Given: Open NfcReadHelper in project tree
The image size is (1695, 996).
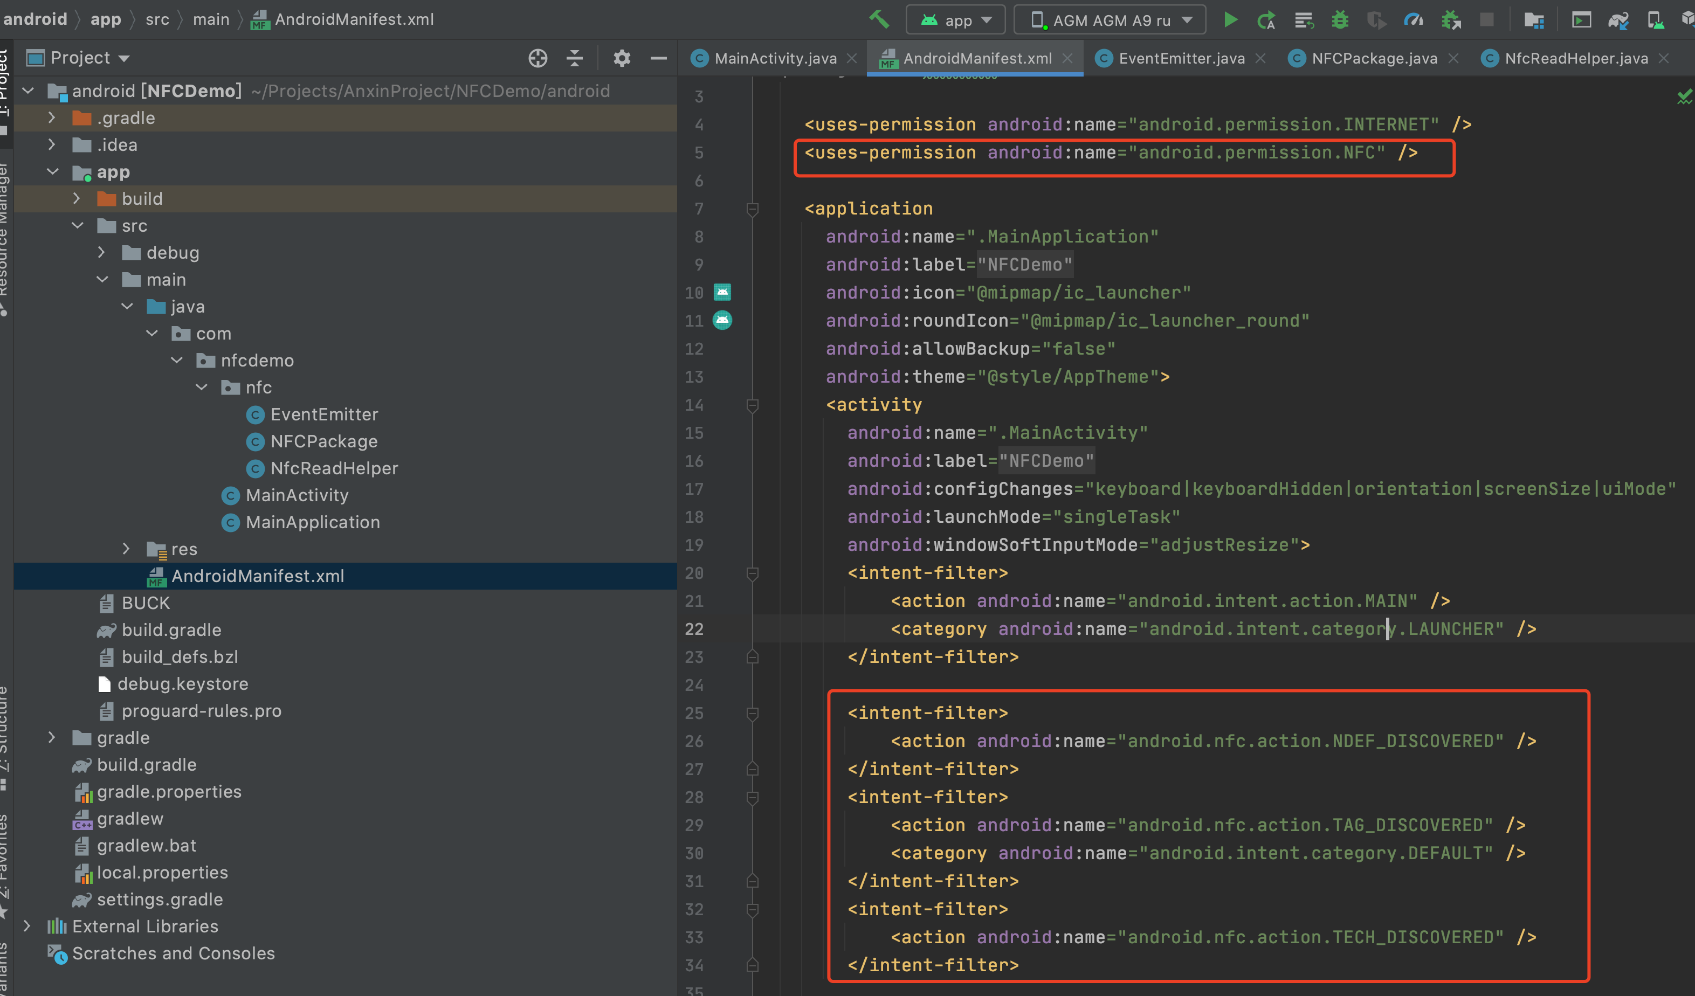Looking at the screenshot, I should tap(334, 468).
